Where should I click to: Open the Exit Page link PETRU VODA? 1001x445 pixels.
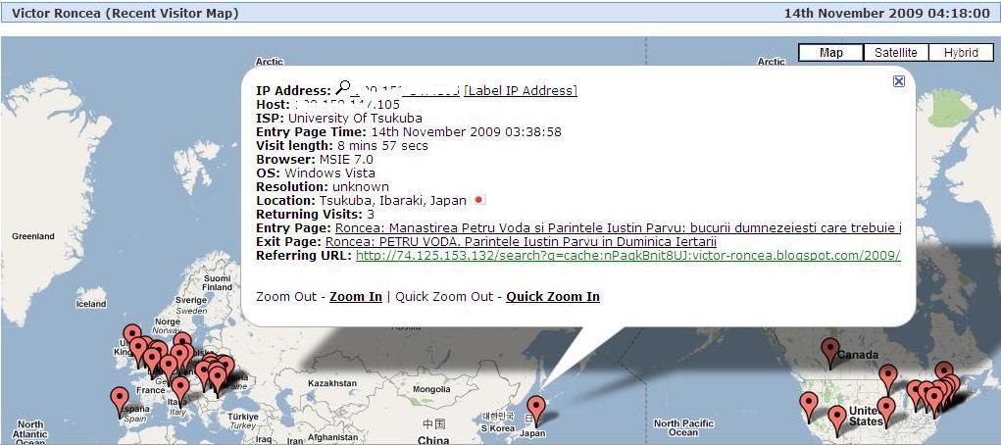(521, 242)
